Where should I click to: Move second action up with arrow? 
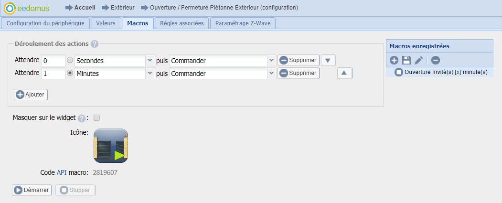344,73
